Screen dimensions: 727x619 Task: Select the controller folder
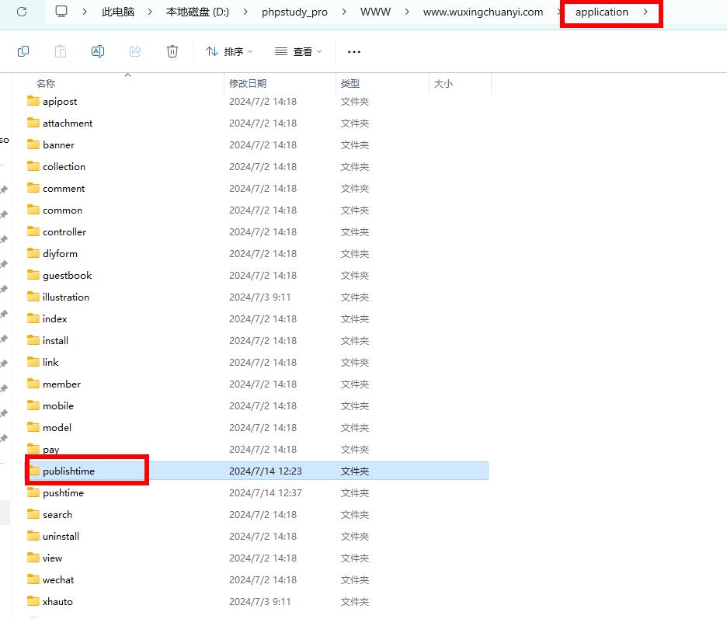point(64,231)
